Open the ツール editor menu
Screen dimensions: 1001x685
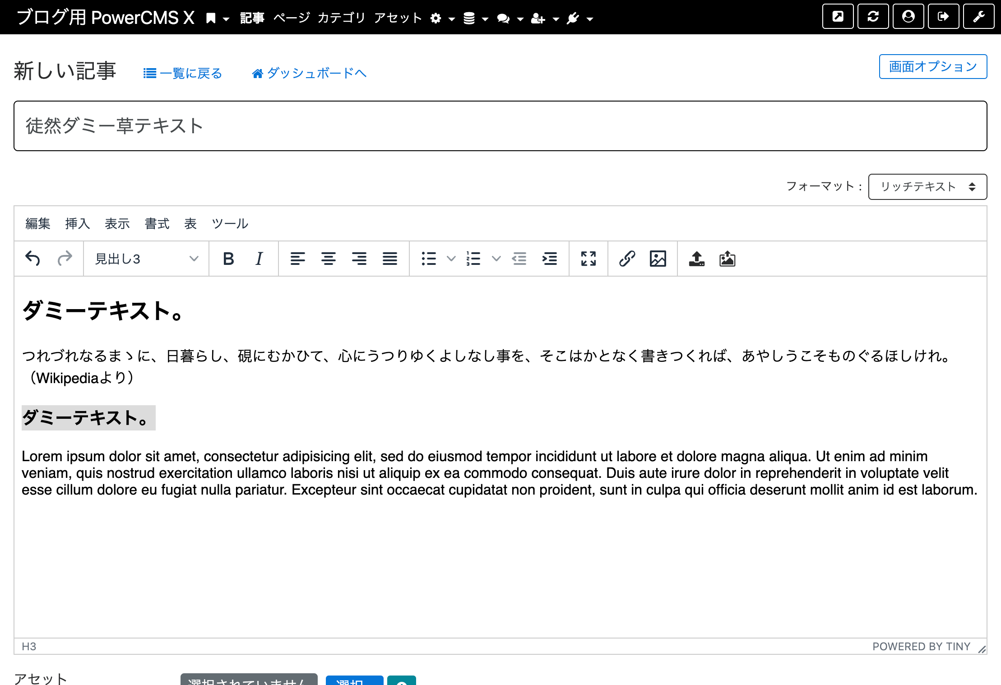pyautogui.click(x=230, y=223)
